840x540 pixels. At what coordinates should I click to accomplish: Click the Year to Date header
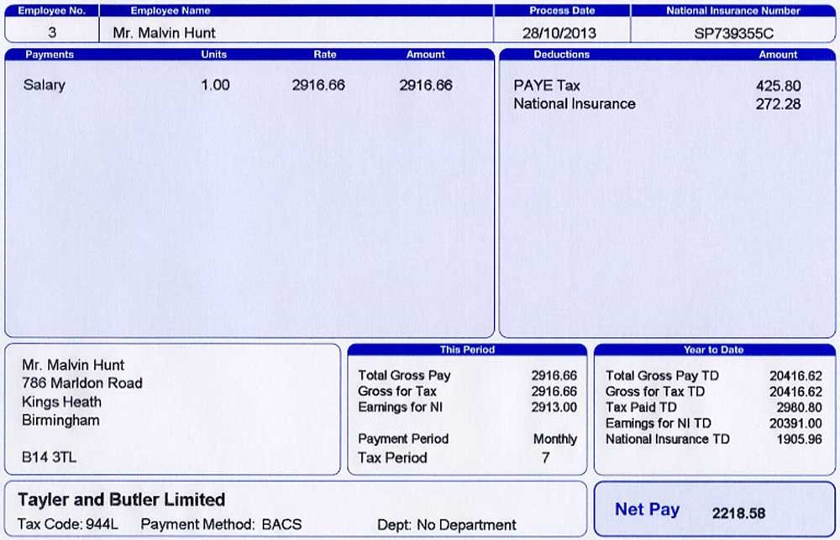713,349
